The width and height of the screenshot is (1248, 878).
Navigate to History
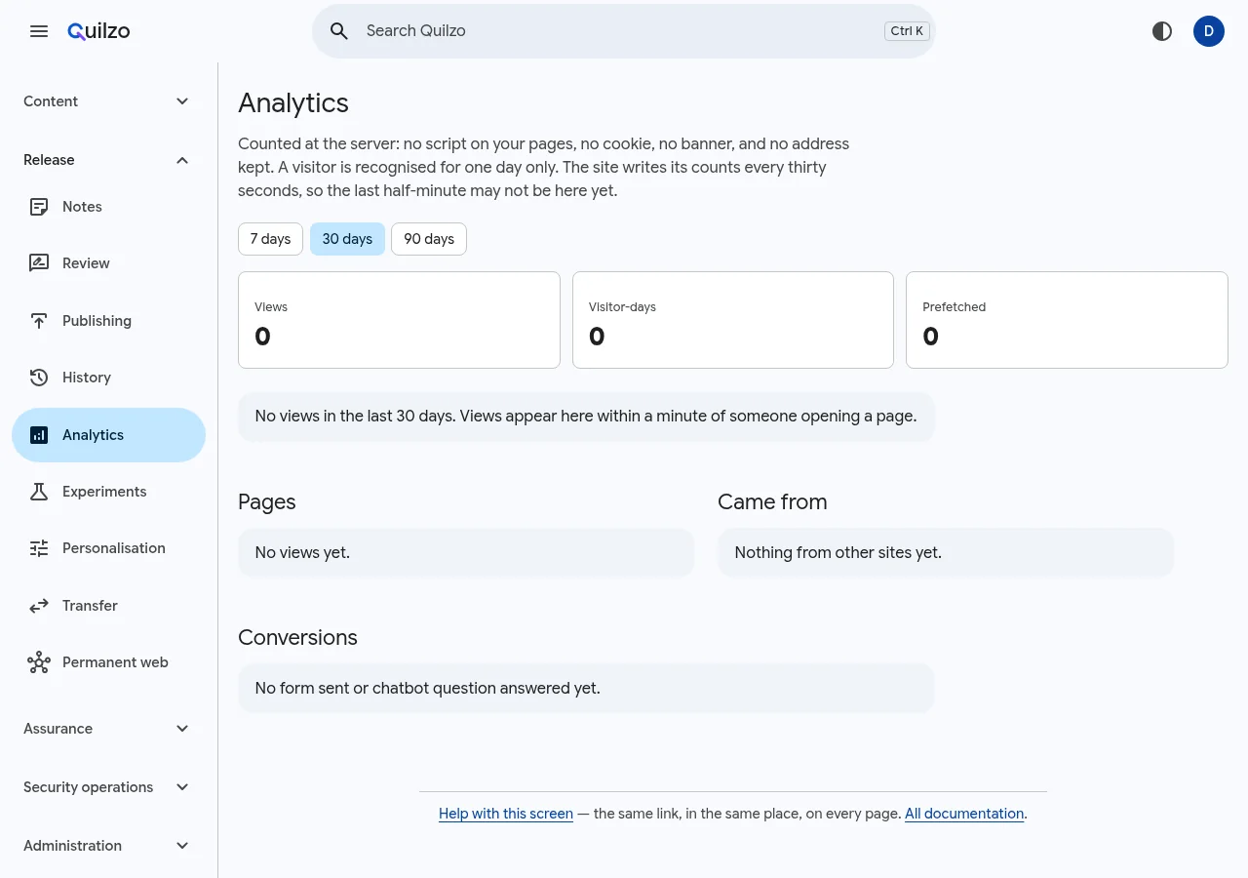[x=108, y=378]
